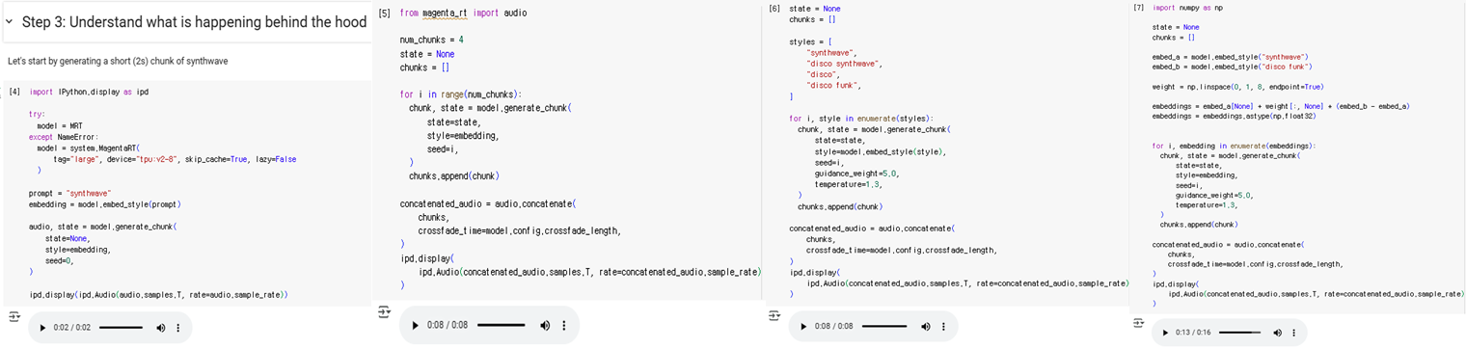Click the line containing device="tpu:v2-8"
Image resolution: width=1466 pixels, height=349 pixels.
(175, 159)
